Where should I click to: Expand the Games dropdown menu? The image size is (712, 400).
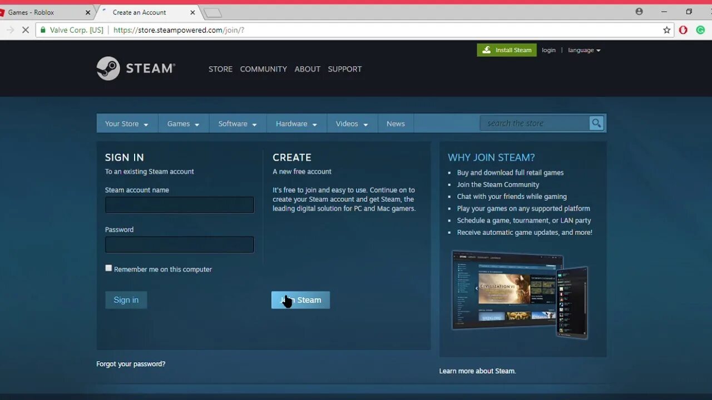tap(184, 124)
